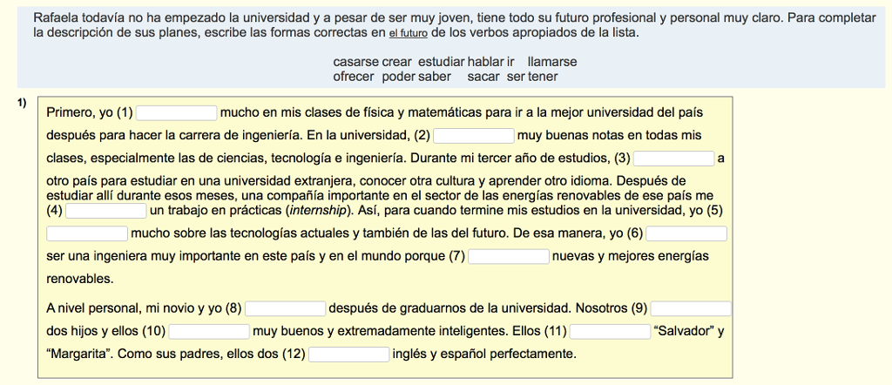892x385 pixels.
Task: Click the verb 'tener' in the word list
Action: click(543, 76)
